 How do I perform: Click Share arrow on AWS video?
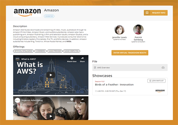click(x=82, y=58)
